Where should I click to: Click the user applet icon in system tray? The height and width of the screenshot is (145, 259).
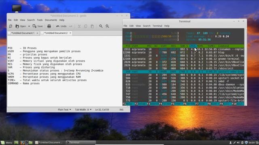(x=230, y=143)
